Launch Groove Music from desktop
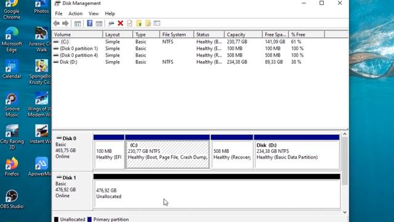This screenshot has height=222, width=394. 12,105
